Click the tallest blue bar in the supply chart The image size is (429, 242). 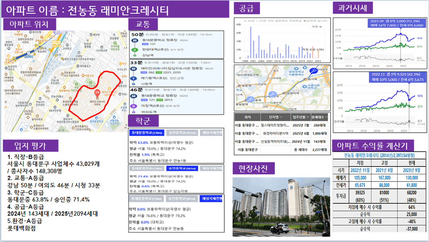click(x=250, y=42)
